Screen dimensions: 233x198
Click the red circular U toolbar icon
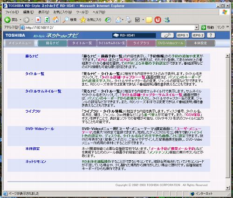coord(158,20)
